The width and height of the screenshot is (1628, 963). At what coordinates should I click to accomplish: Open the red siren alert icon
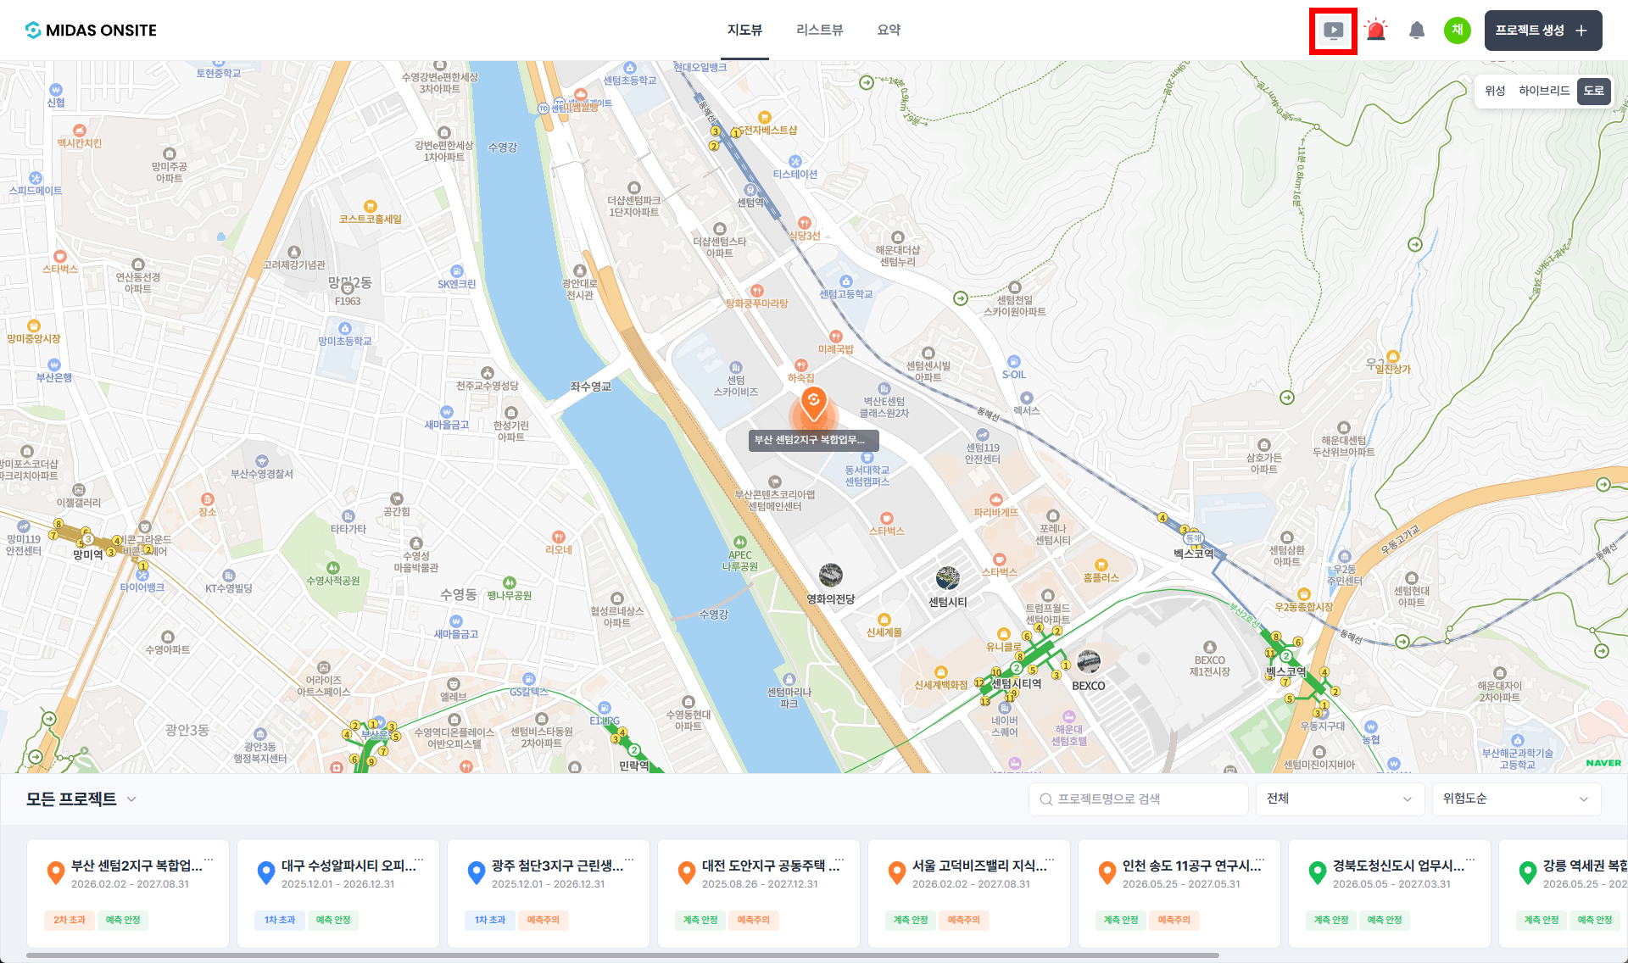point(1375,31)
